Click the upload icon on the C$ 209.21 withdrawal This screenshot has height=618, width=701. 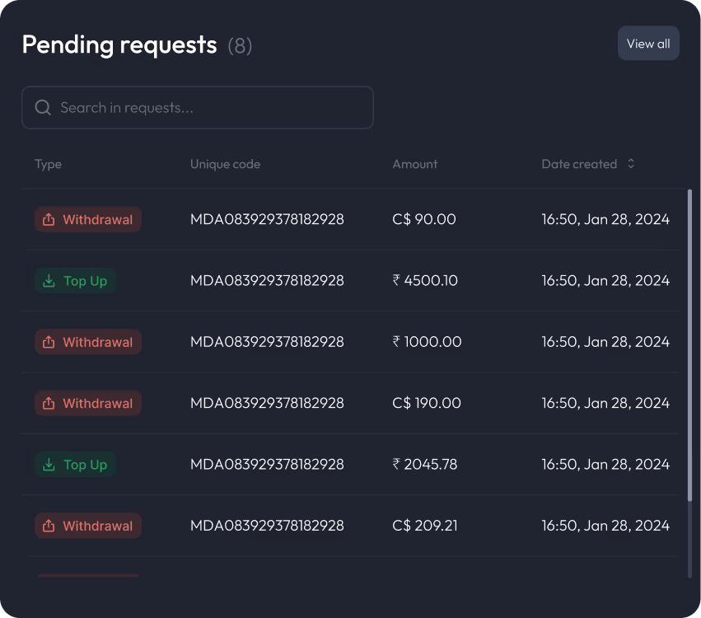49,526
